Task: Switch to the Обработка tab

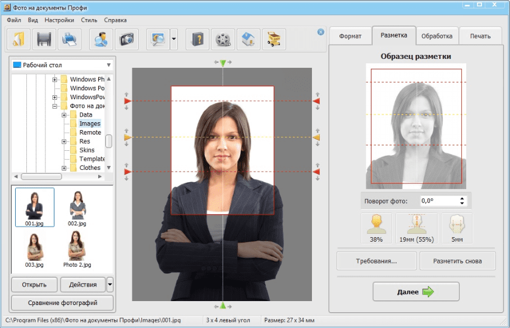Action: pos(437,36)
